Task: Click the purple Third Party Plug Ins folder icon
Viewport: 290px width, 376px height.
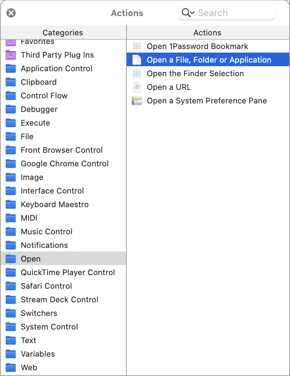Action: pyautogui.click(x=11, y=55)
